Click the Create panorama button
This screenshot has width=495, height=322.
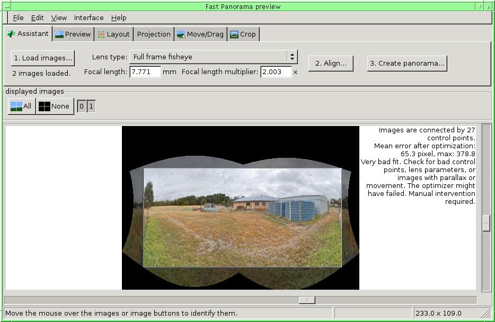(407, 63)
